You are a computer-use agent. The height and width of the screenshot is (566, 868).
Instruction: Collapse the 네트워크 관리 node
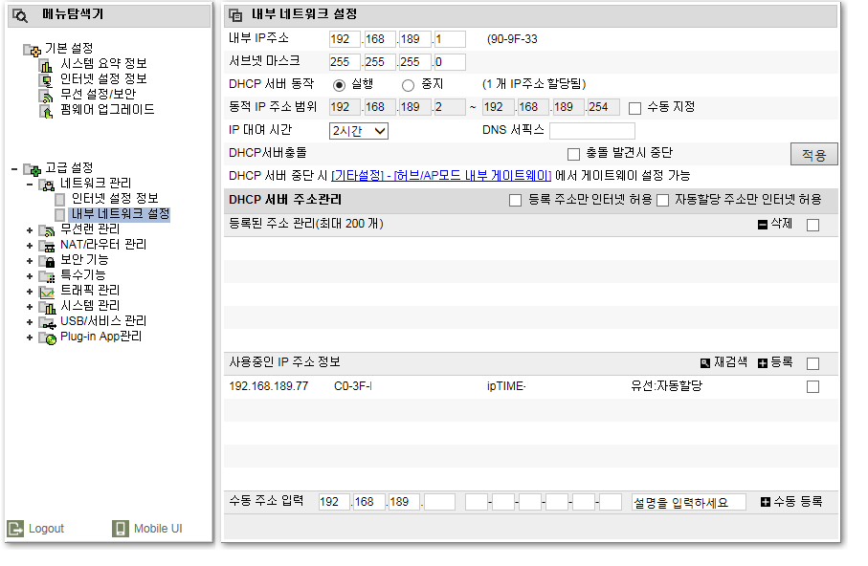[30, 185]
